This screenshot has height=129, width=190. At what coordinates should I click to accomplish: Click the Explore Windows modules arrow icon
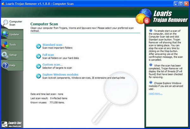pyautogui.click(x=38, y=76)
